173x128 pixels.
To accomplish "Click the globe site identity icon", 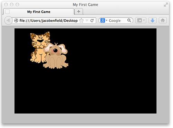I will [16, 20].
